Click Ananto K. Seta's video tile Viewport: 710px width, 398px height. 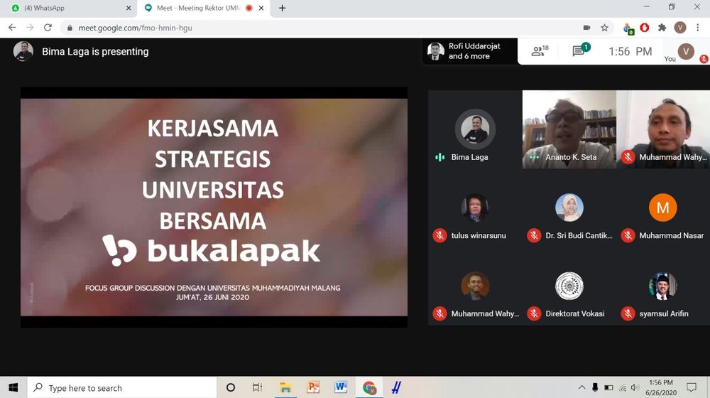tap(569, 129)
